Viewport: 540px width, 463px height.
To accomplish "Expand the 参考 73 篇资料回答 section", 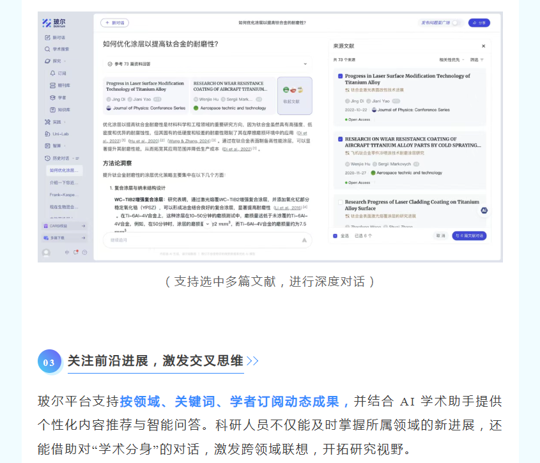I will [305, 64].
